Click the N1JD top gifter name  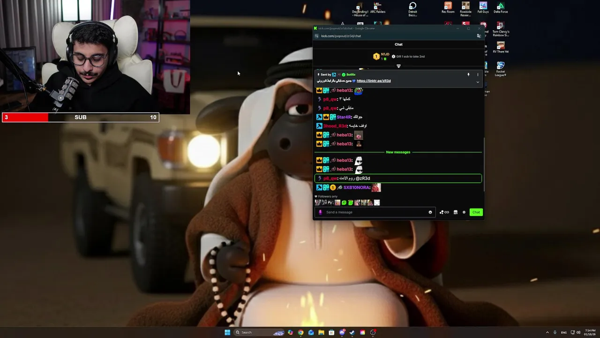(x=385, y=54)
